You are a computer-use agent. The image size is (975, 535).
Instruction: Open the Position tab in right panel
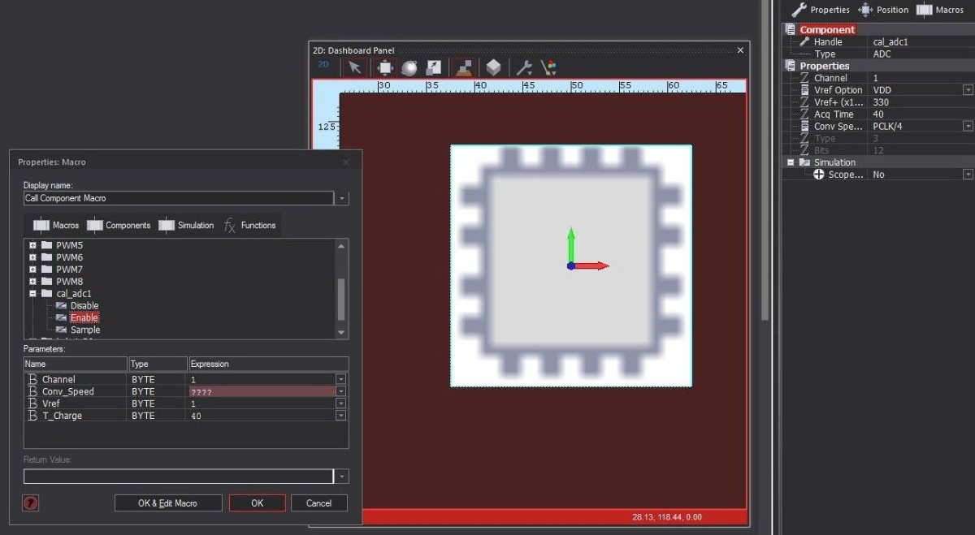coord(883,10)
